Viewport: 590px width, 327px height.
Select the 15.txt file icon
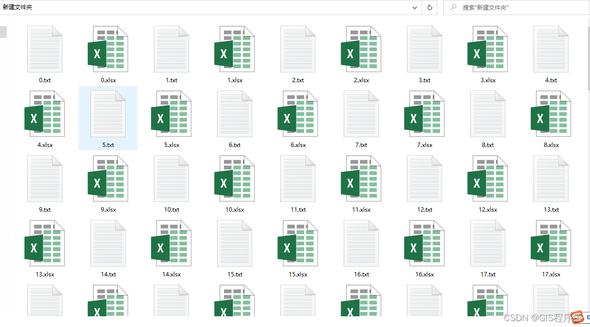pos(235,243)
